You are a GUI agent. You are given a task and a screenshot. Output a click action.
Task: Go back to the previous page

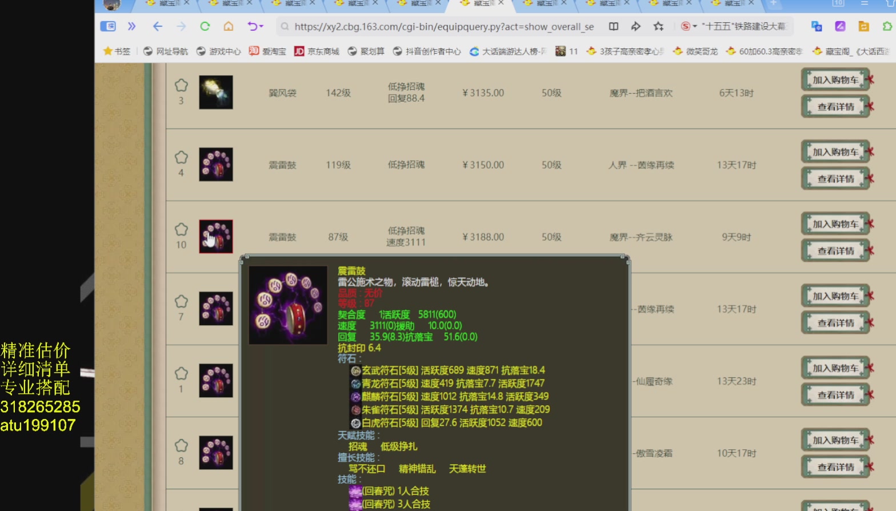tap(158, 26)
